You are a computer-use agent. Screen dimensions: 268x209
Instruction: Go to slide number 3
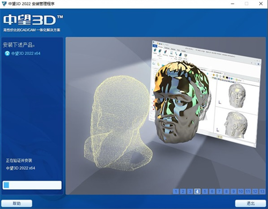coord(190,191)
